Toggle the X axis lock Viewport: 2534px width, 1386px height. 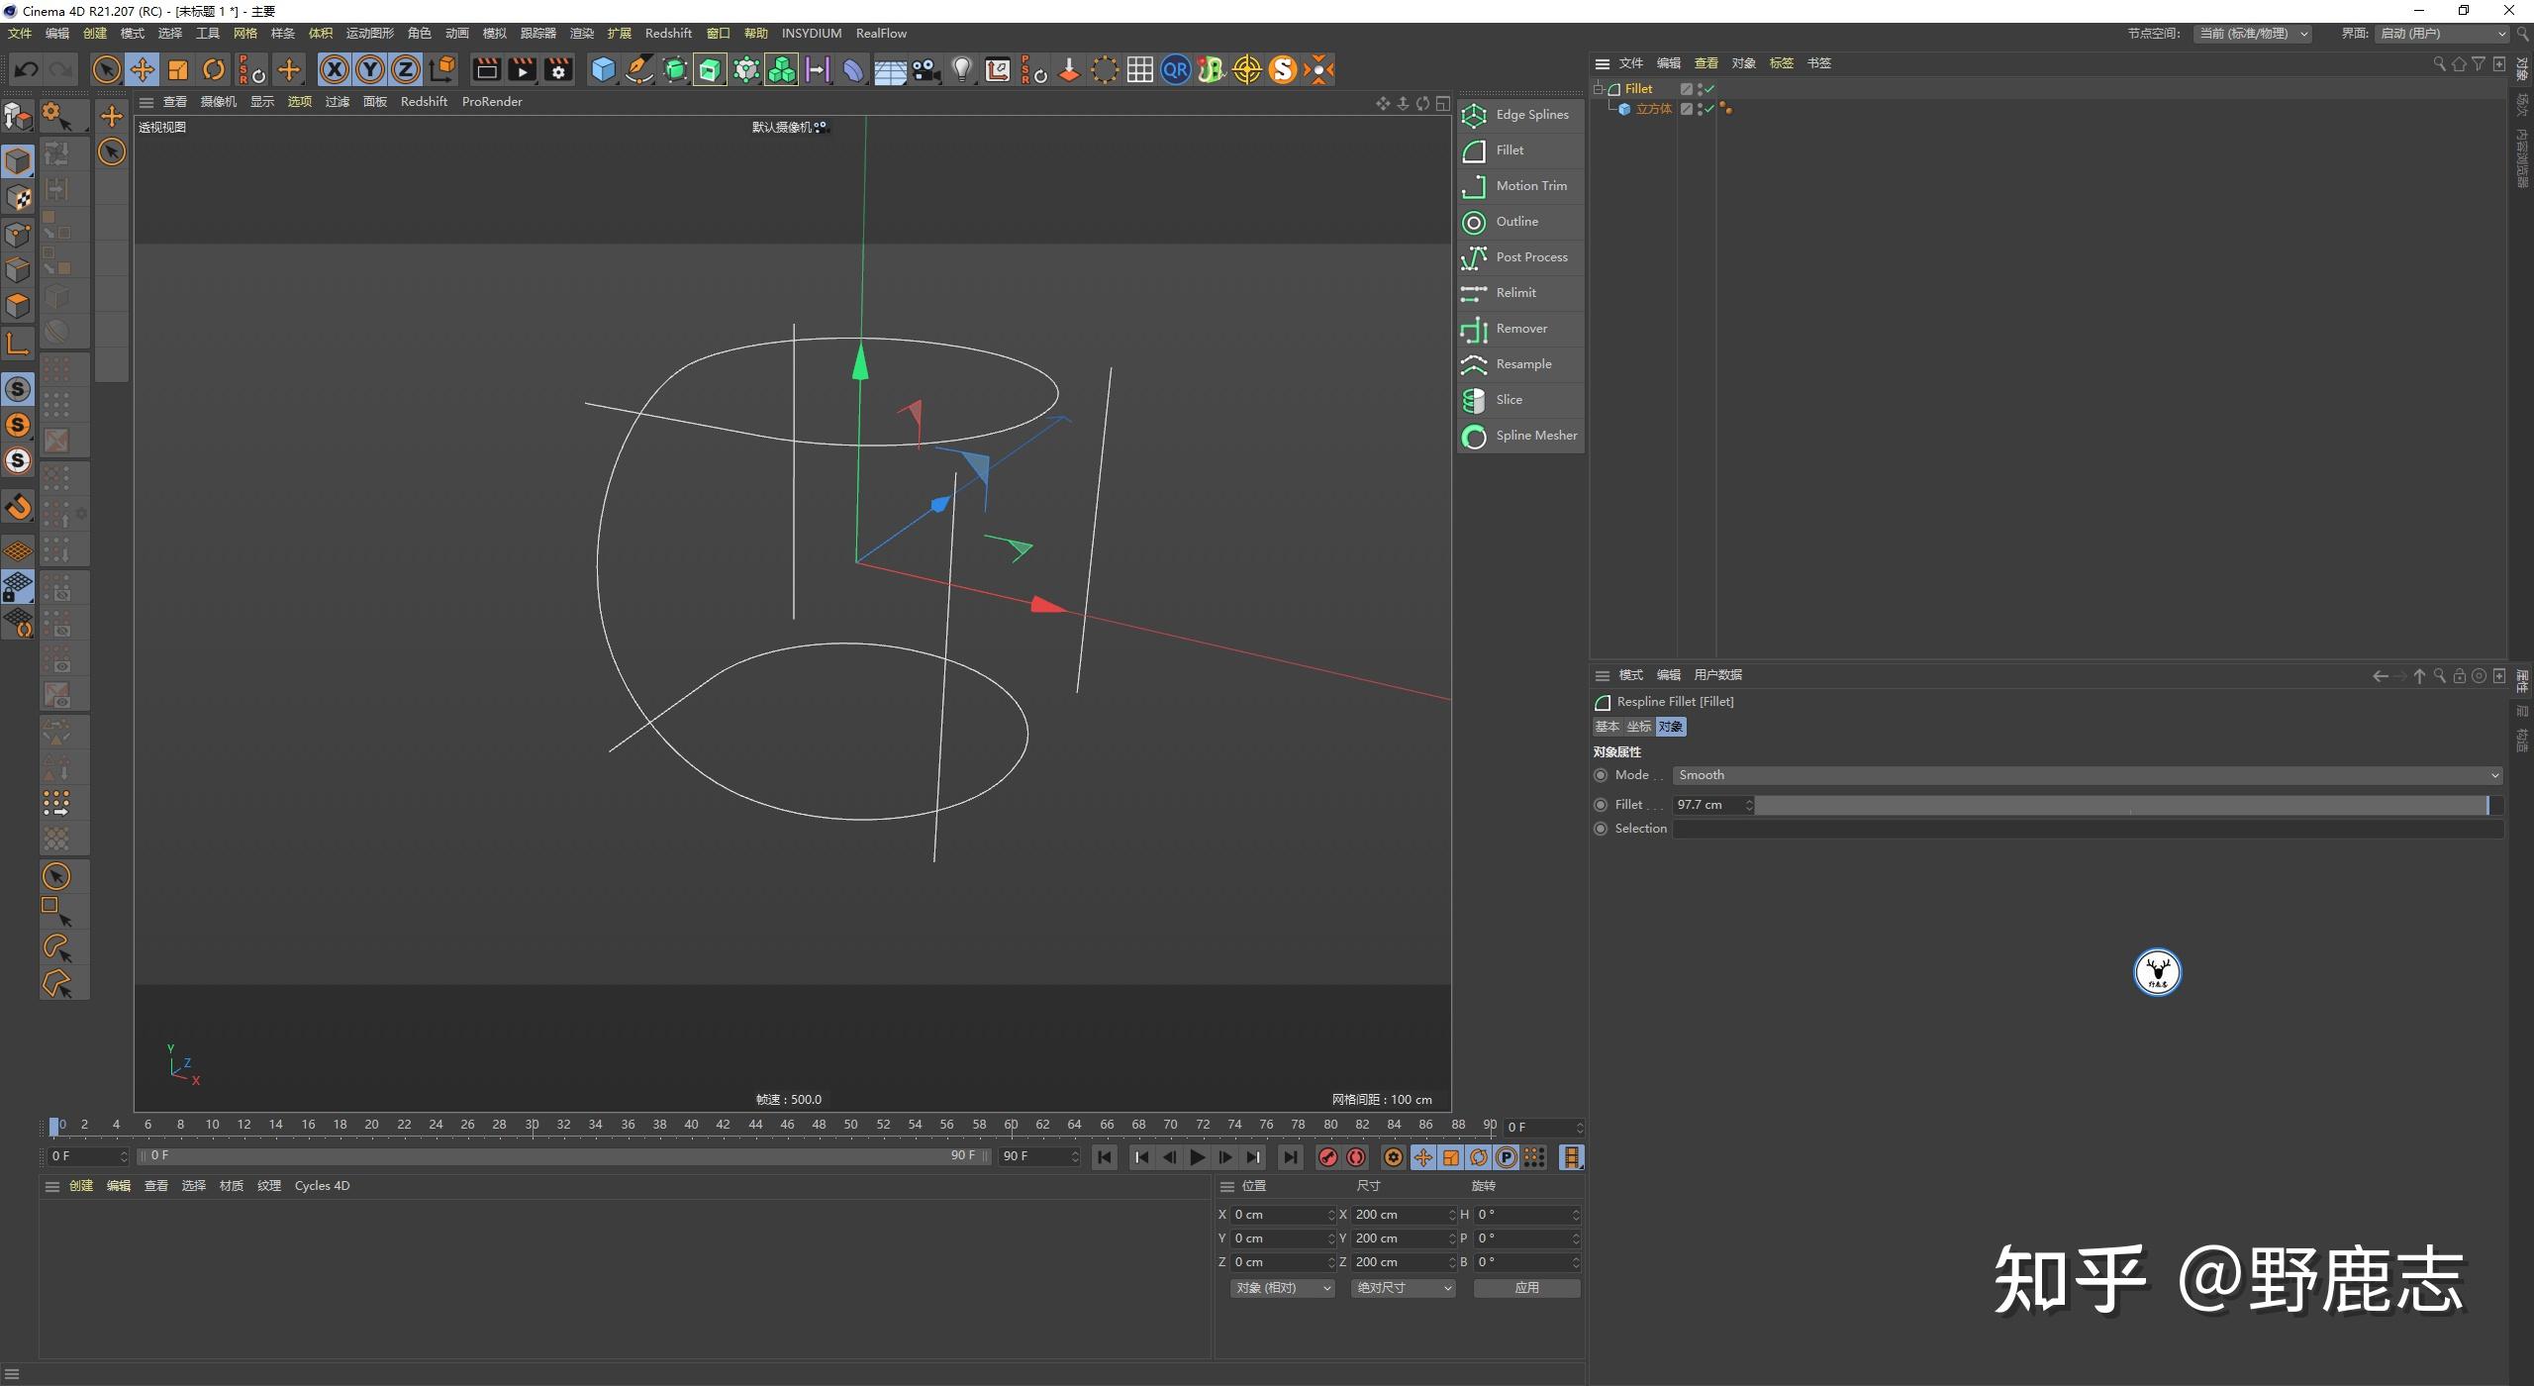click(x=335, y=69)
